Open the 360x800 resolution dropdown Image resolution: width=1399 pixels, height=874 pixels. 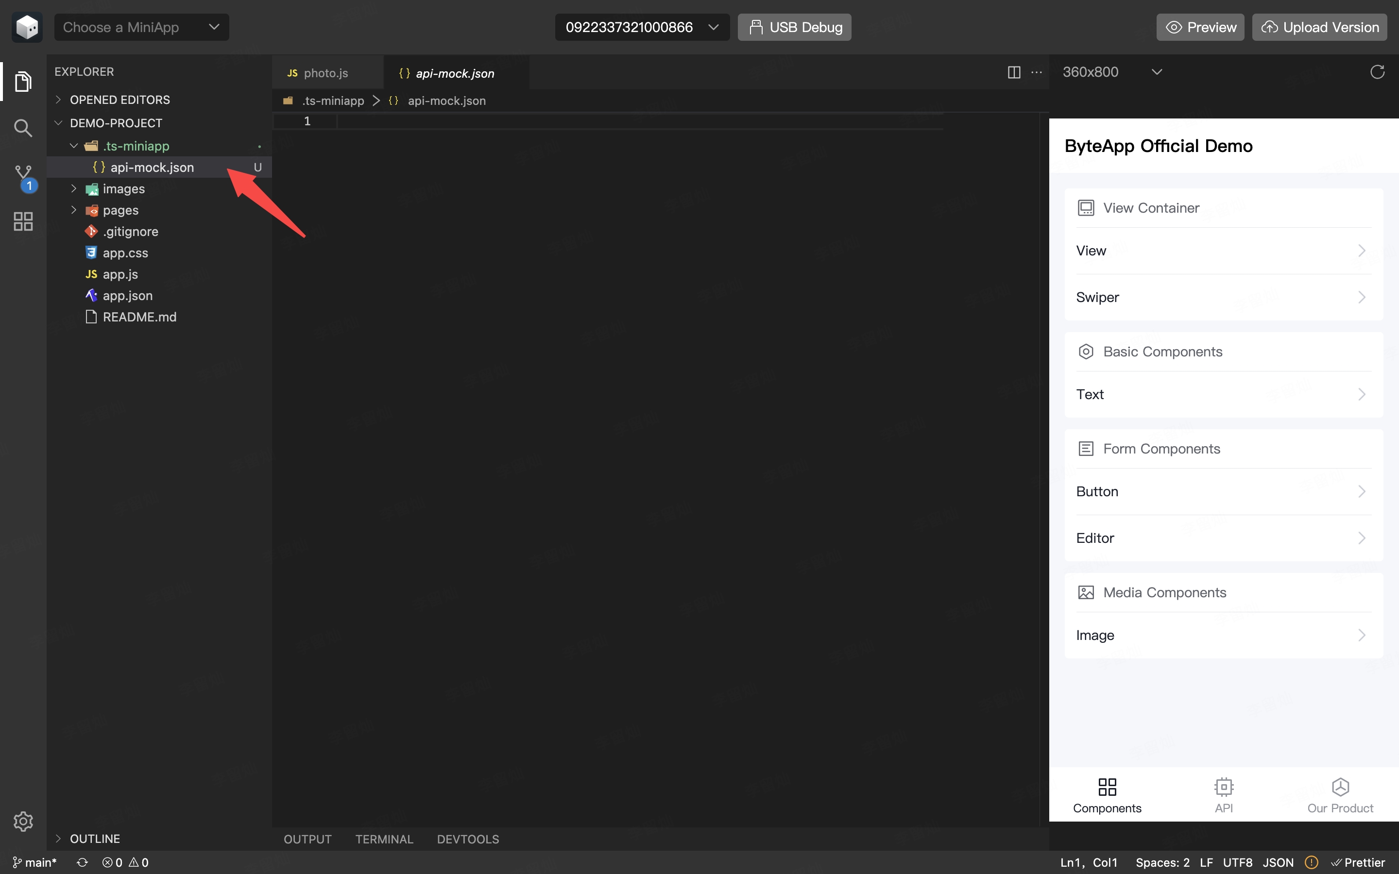pyautogui.click(x=1112, y=72)
